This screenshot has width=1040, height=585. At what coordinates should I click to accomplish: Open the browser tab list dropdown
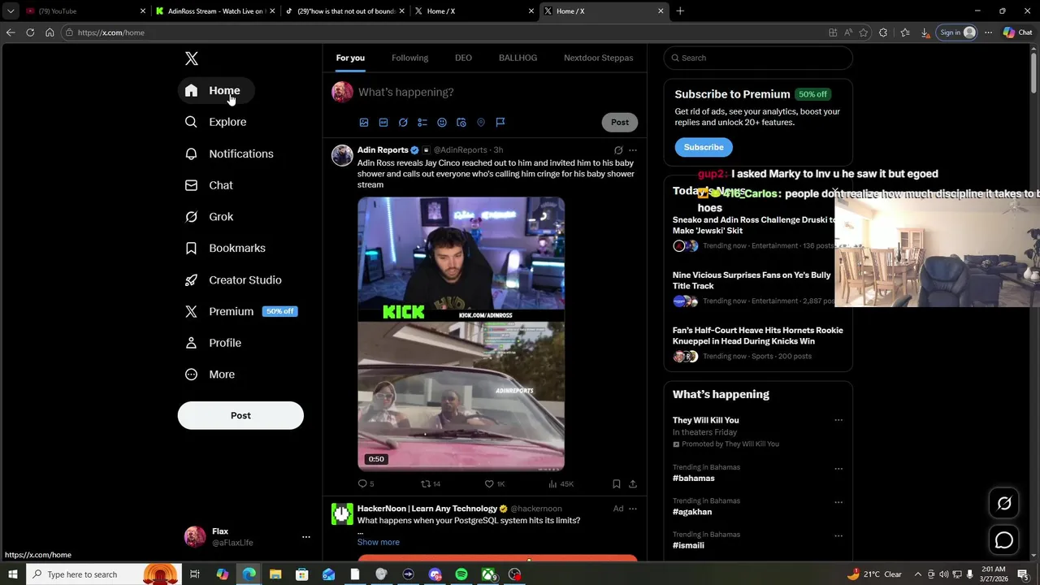(x=11, y=11)
